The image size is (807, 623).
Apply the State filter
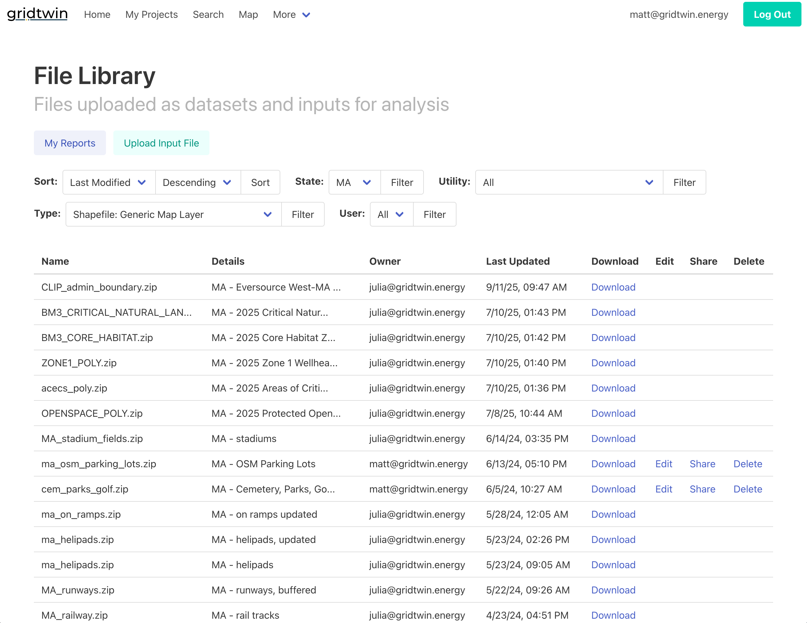[x=402, y=182]
